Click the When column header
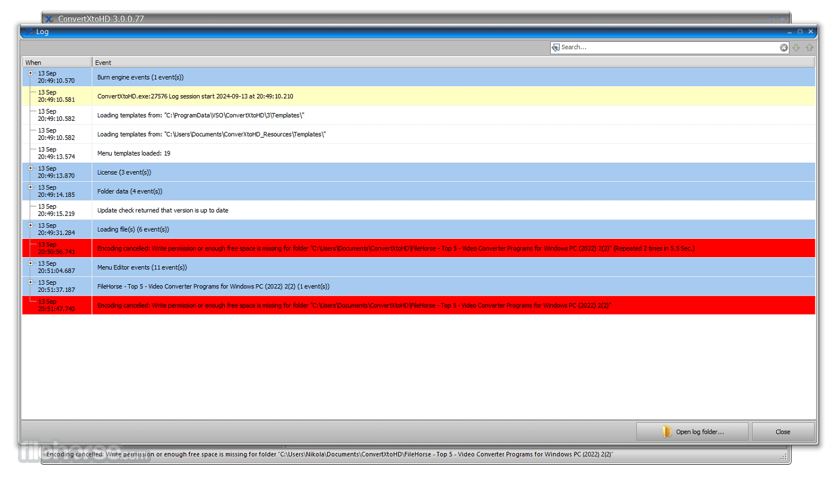837x481 pixels. click(57, 62)
